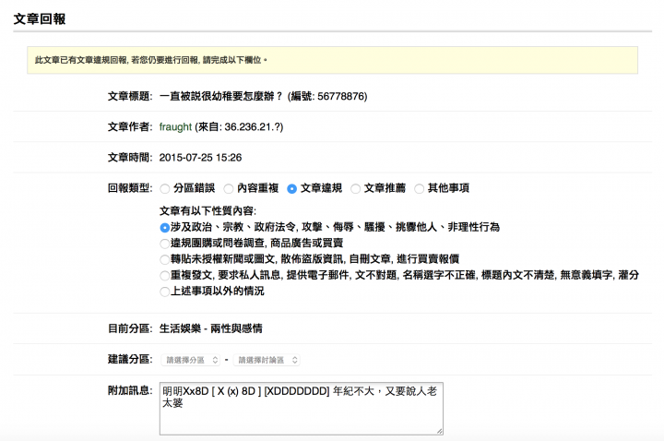The height and width of the screenshot is (441, 664).
Task: Select the 文章推薦 report type radio
Action: tap(355, 188)
